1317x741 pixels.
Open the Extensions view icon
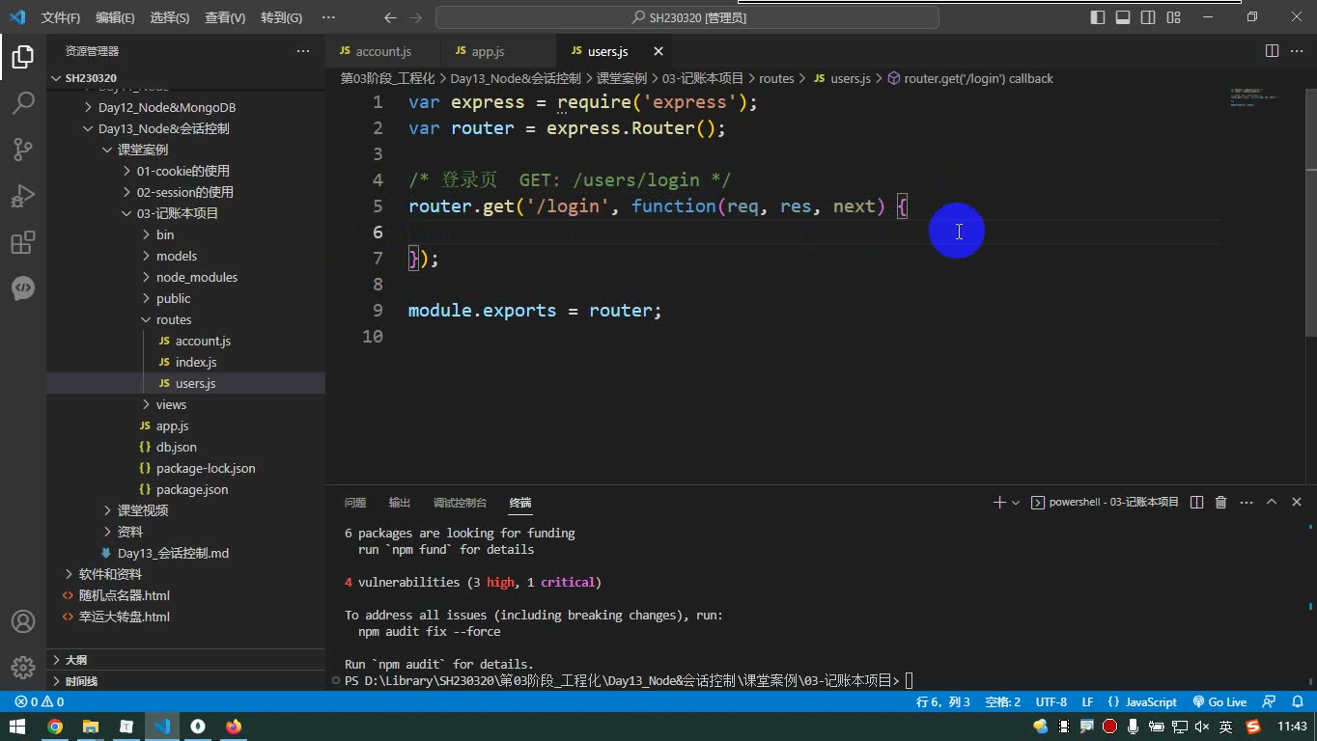[23, 241]
